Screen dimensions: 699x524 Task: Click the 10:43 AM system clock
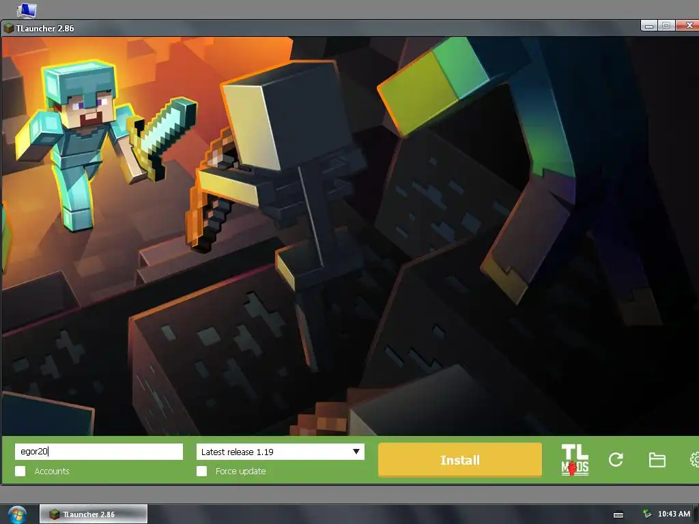tap(674, 514)
